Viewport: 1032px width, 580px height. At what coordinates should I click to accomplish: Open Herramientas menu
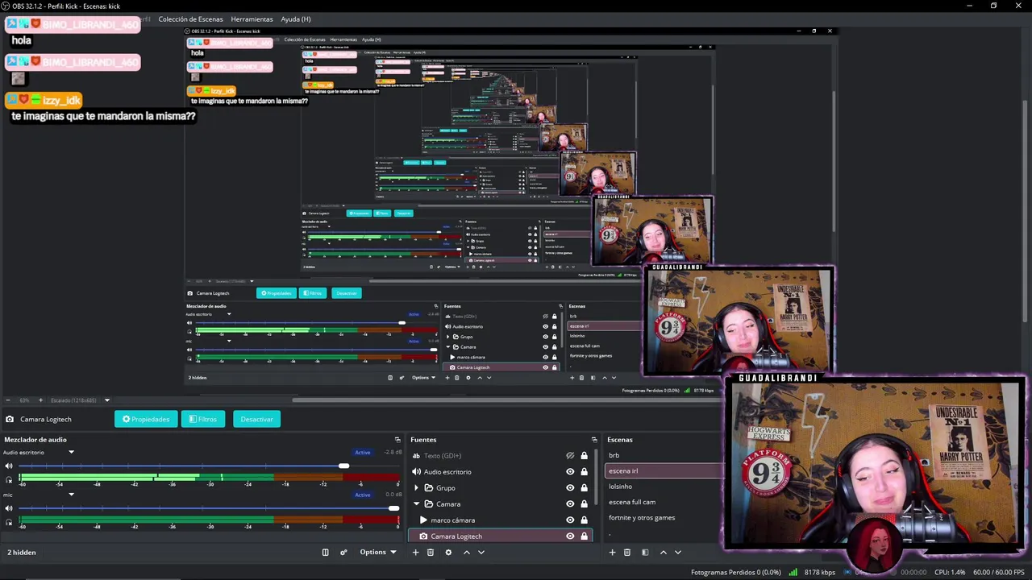click(x=252, y=19)
